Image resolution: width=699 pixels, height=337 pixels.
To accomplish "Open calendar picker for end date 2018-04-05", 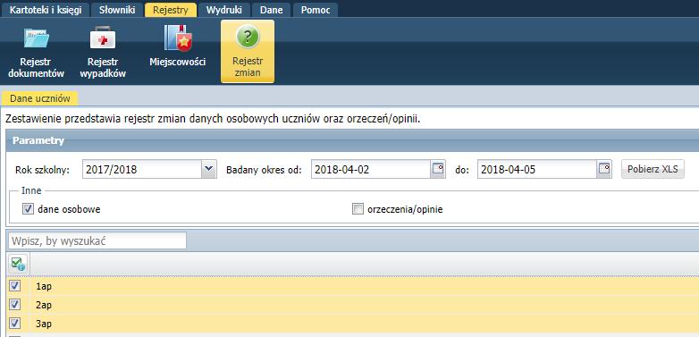I will point(604,169).
